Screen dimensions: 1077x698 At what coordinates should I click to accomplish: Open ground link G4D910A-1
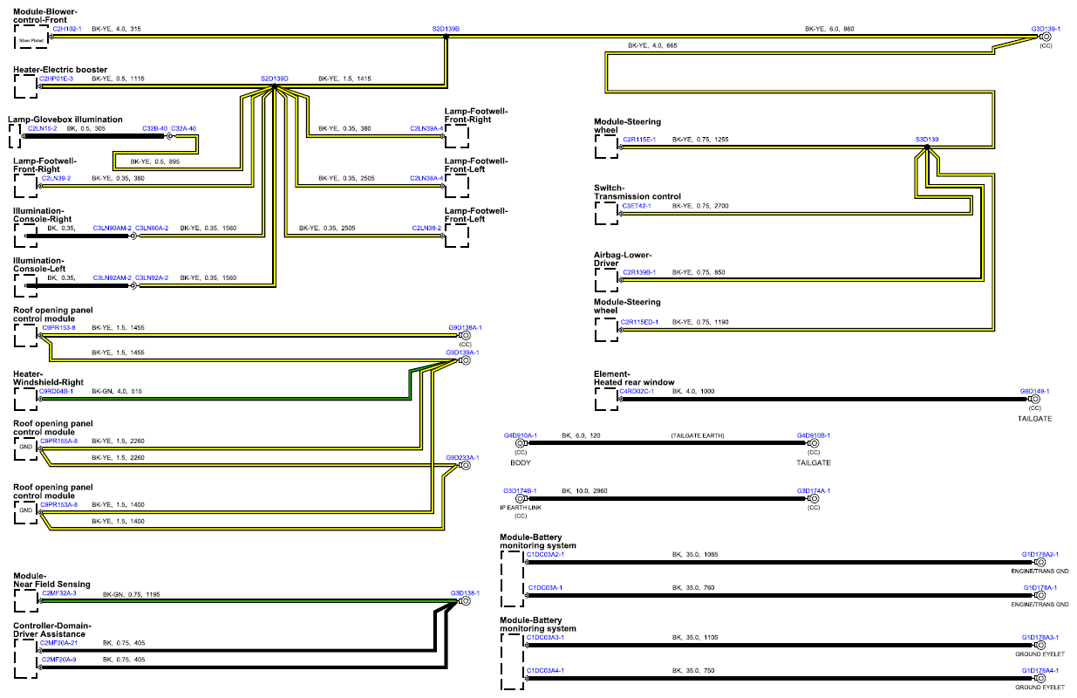click(521, 435)
